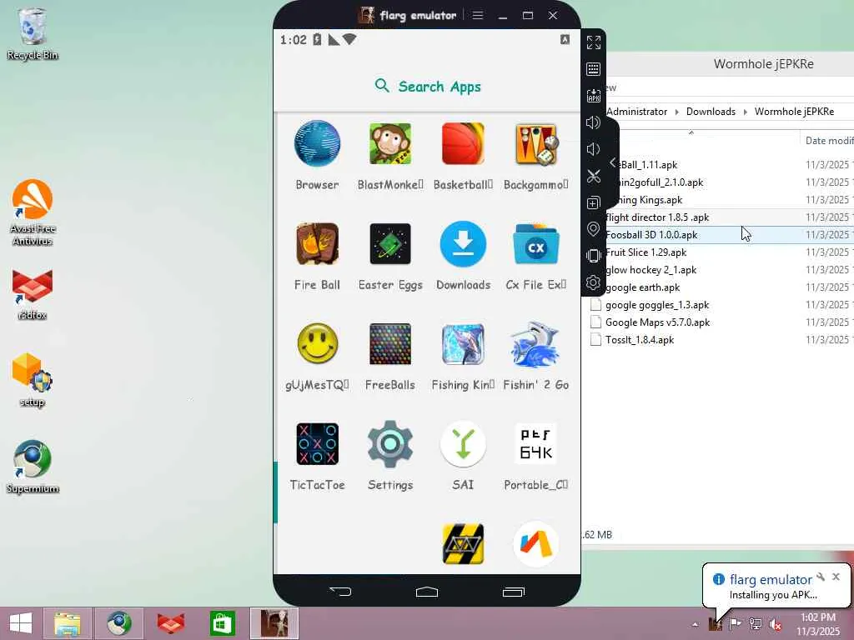Screen dimensions: 854x640
Task: Tap the Android recent apps button
Action: (x=513, y=592)
